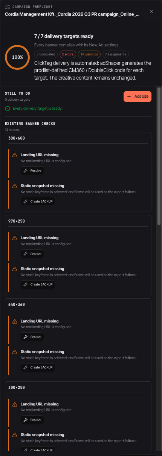Click the 300×600 Landing URL warning triangle
Screen dimensions: 162x456
pyautogui.click(x=15, y=155)
